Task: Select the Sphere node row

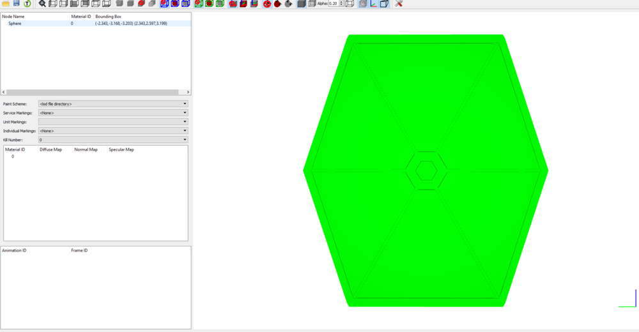Action: pos(96,24)
